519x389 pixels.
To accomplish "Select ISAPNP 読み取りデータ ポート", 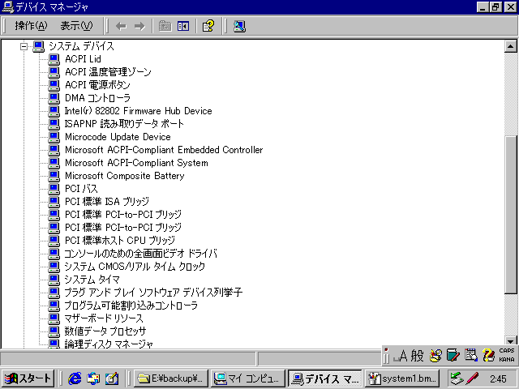I will point(124,124).
